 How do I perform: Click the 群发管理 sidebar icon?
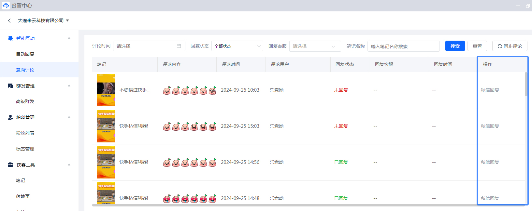[10, 86]
